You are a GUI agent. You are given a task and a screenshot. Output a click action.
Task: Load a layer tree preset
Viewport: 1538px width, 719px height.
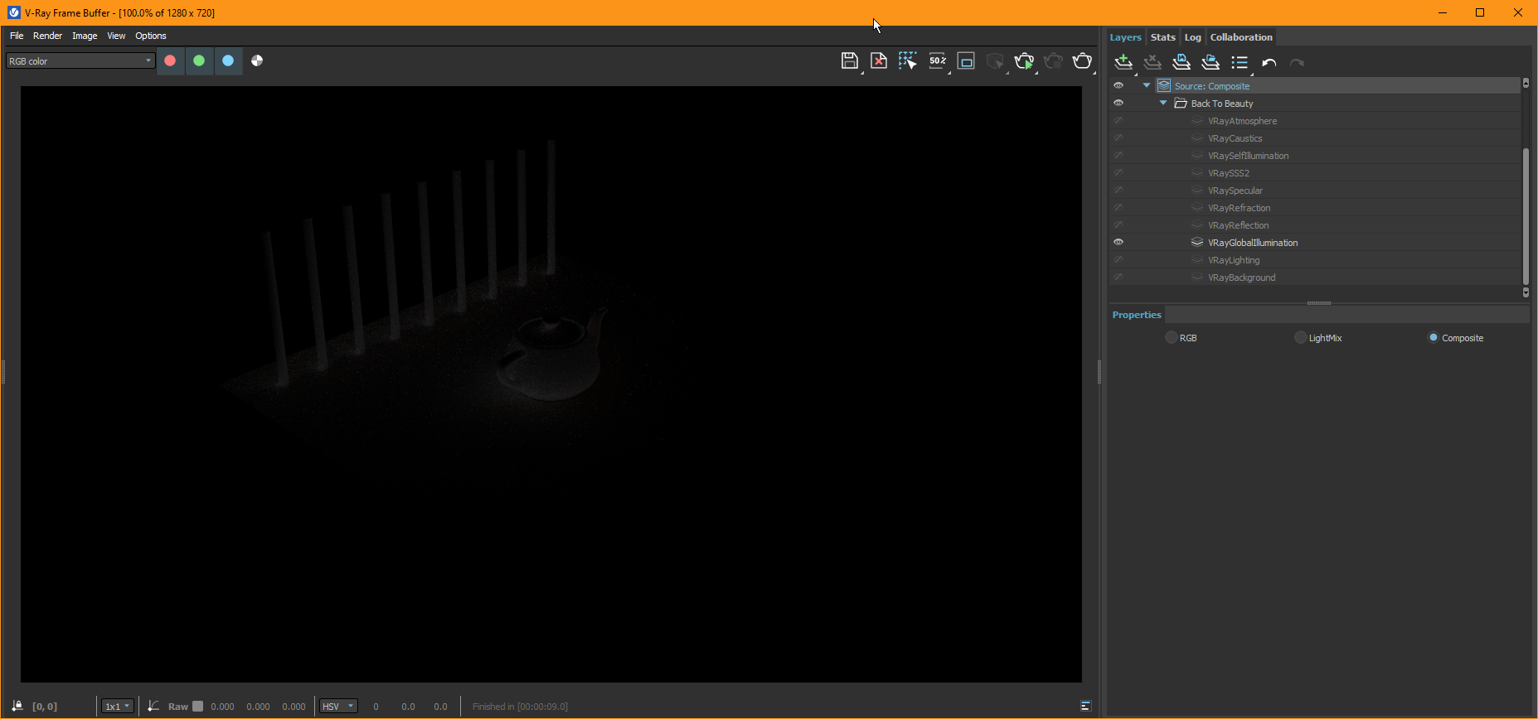click(1211, 62)
